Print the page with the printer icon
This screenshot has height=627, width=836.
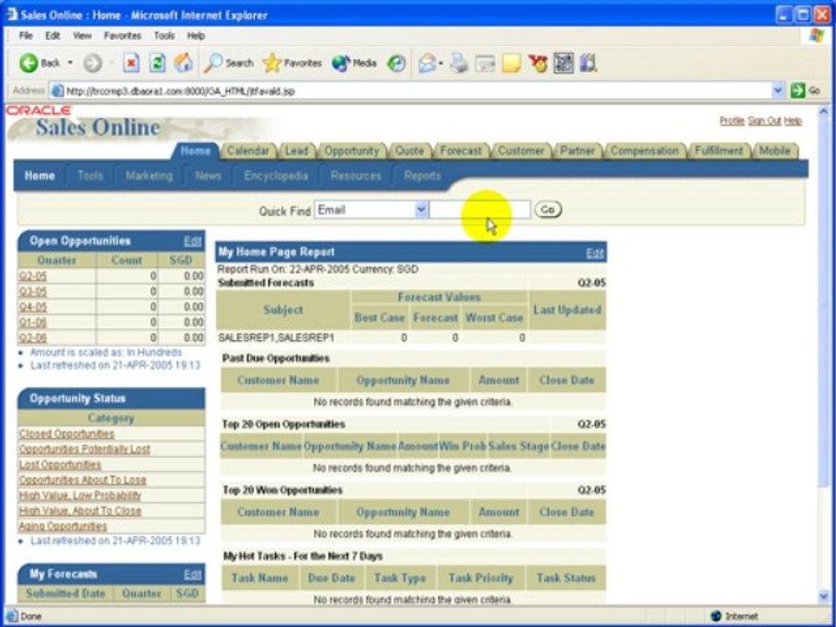click(x=459, y=63)
